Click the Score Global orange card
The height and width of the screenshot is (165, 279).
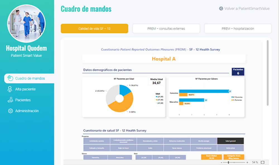[x=211, y=157]
